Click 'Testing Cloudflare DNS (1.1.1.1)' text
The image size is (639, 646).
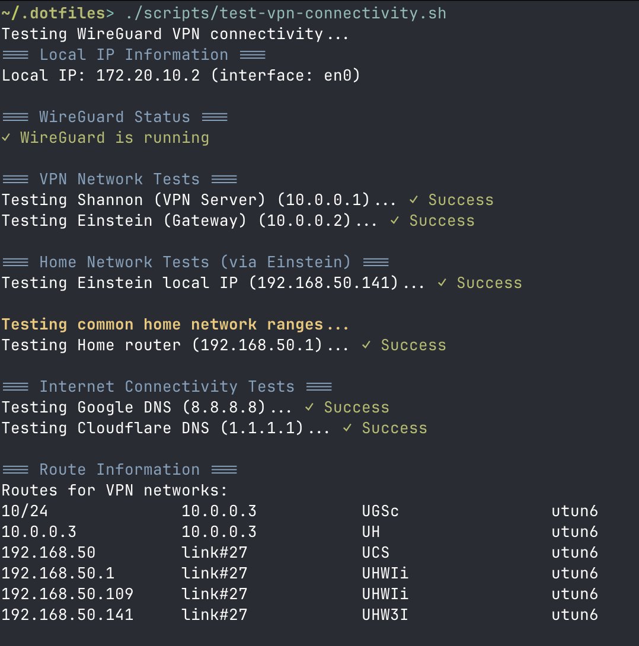[152, 428]
